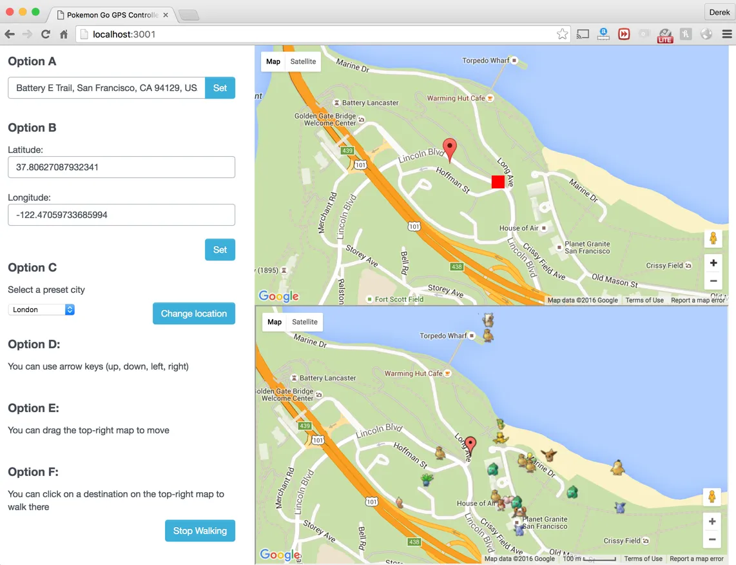Click Golden Gate Bridge Welcome Center on top map
This screenshot has width=736, height=565.
pyautogui.click(x=329, y=120)
